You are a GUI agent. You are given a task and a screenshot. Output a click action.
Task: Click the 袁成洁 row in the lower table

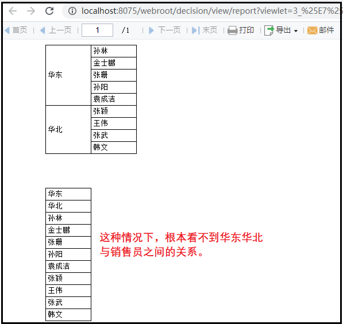pos(68,266)
